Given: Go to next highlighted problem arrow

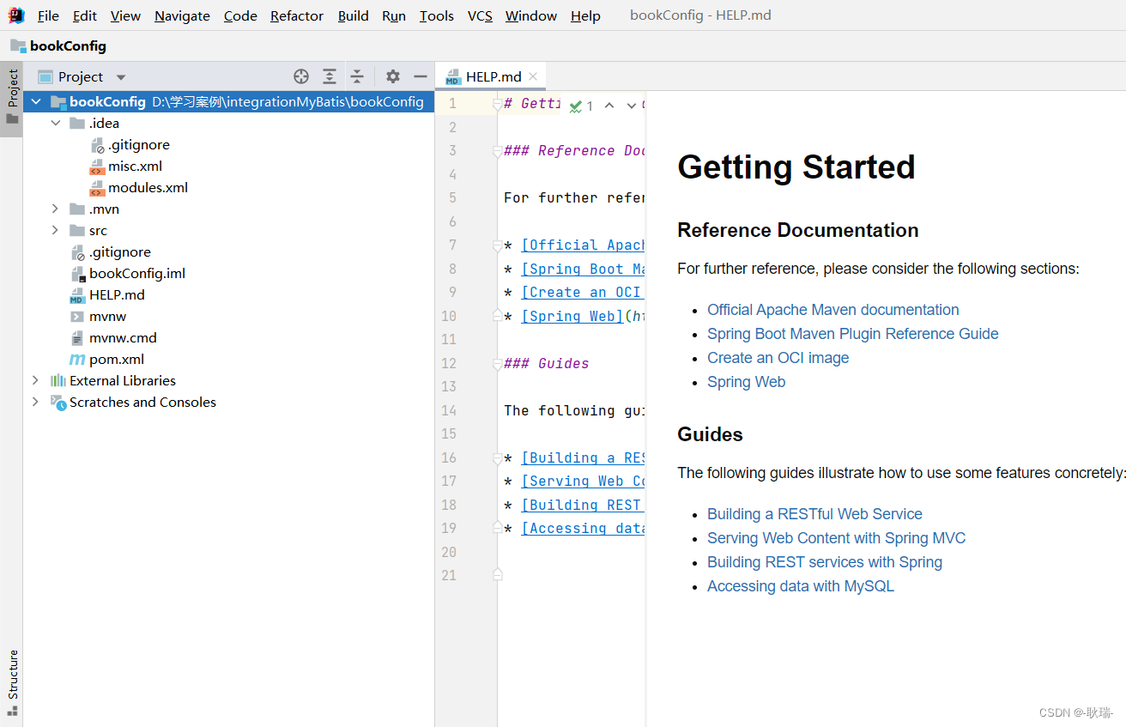Looking at the screenshot, I should pyautogui.click(x=632, y=106).
